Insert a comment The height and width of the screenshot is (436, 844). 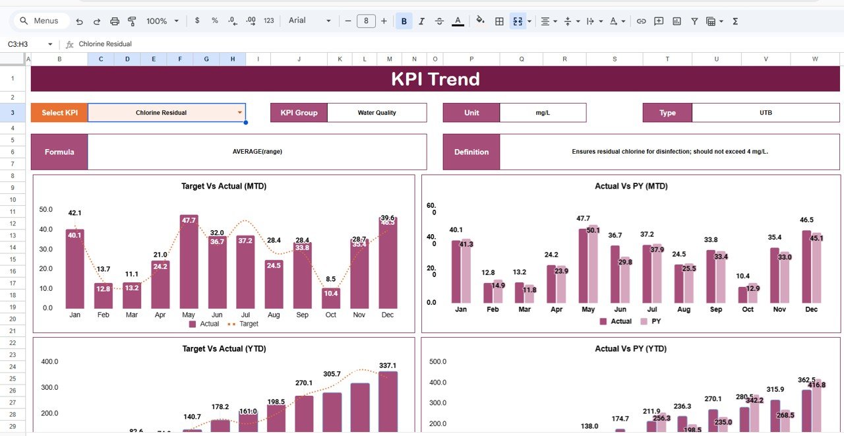click(x=658, y=20)
